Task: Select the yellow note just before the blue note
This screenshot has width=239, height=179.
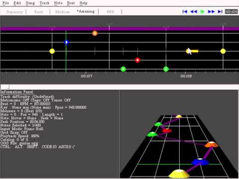Action: [52, 51]
